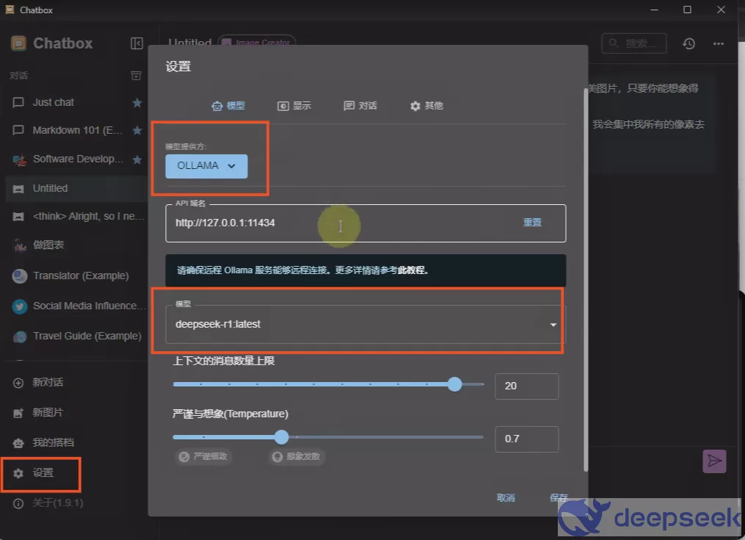
Task: Click the gear icon beside 设置
Action: pyautogui.click(x=18, y=473)
